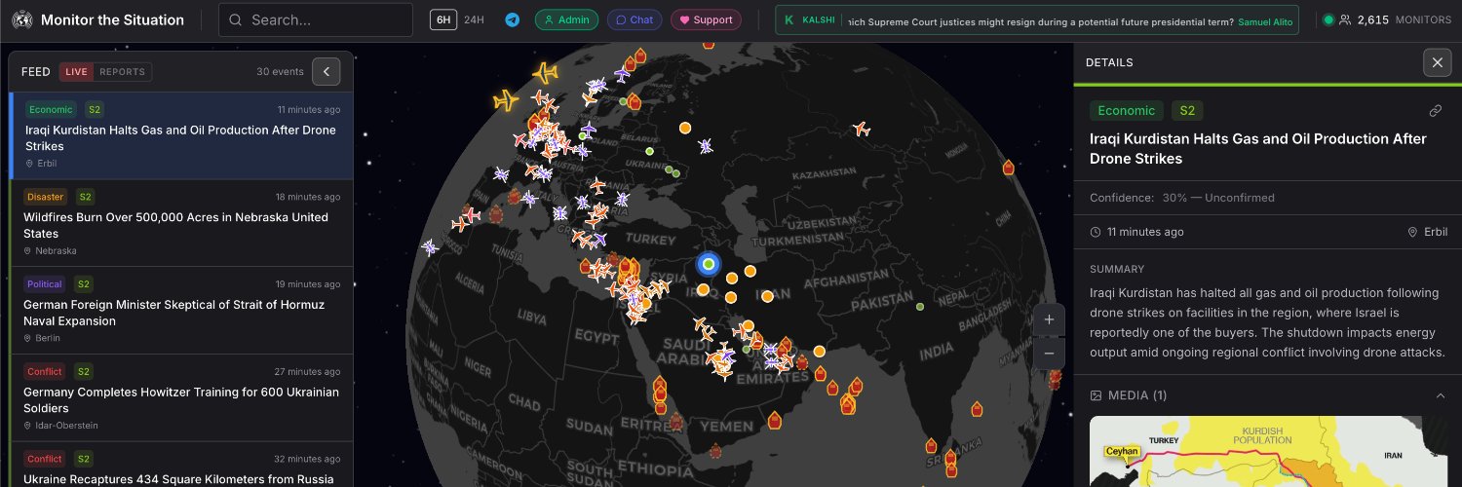The image size is (1462, 487).
Task: Click large yellow airplane near top
Action: [x=546, y=73]
